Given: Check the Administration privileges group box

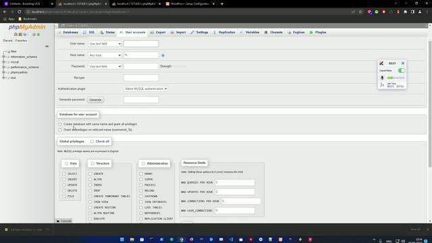Looking at the screenshot, I should pyautogui.click(x=143, y=163).
